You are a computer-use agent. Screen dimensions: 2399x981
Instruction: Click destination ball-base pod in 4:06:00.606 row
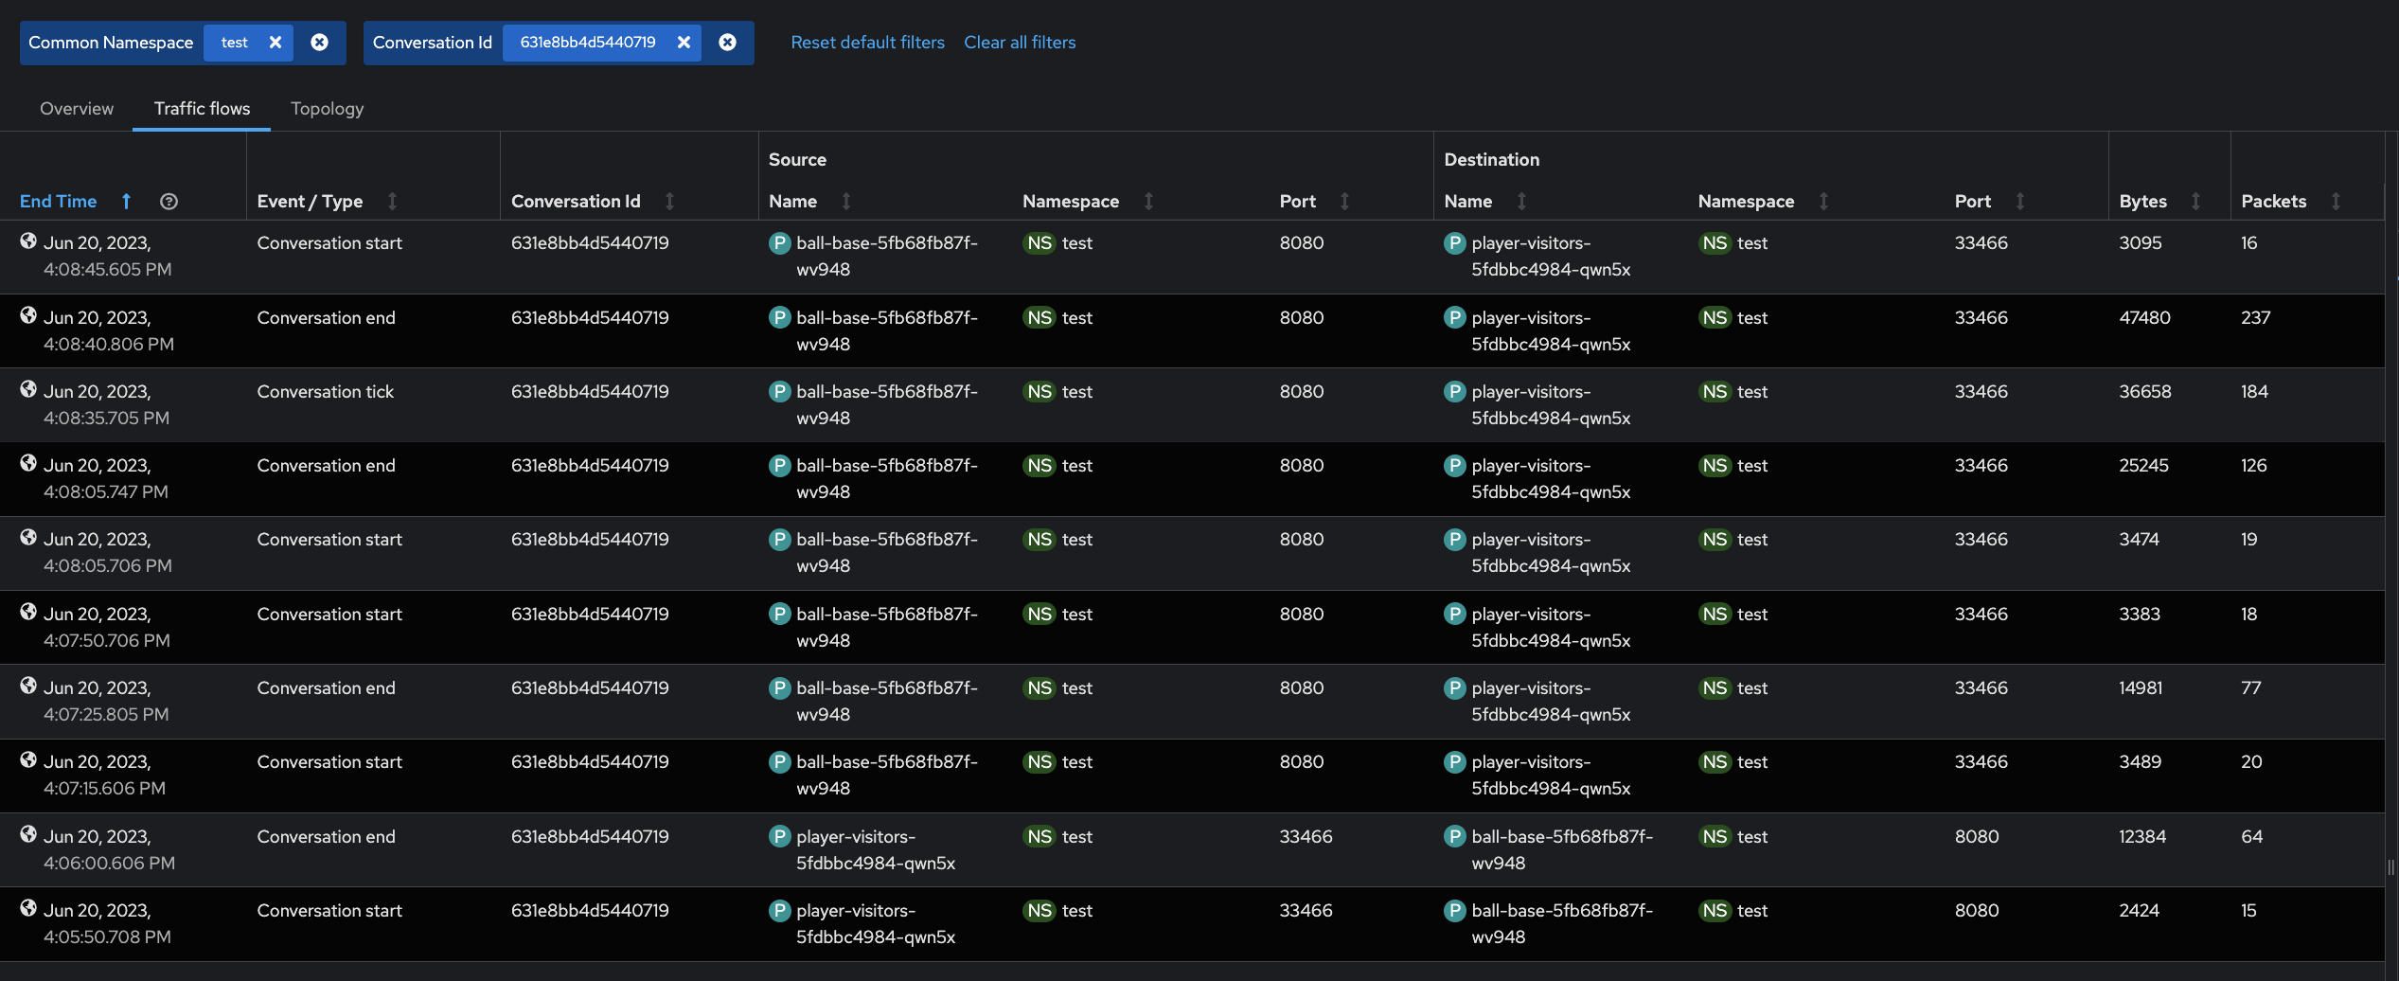coord(1562,850)
